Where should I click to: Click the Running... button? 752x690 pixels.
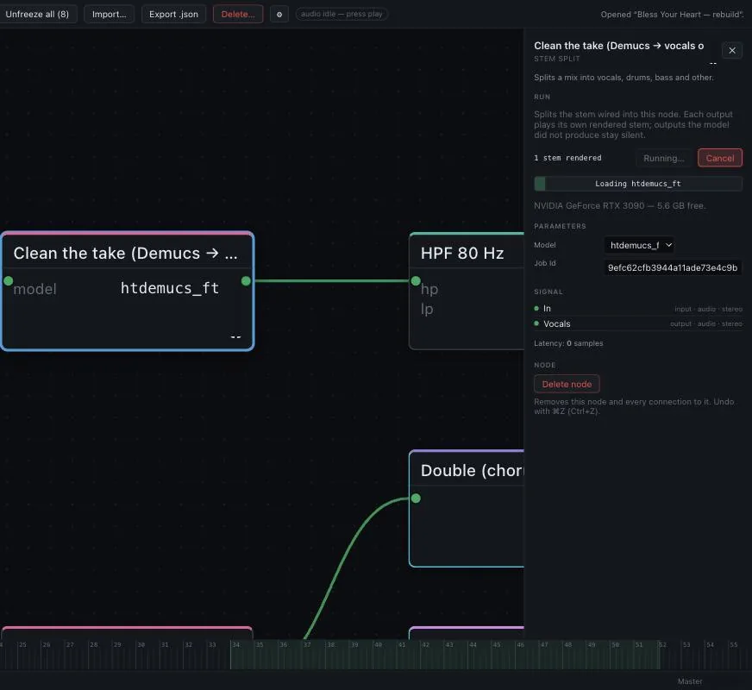tap(664, 158)
